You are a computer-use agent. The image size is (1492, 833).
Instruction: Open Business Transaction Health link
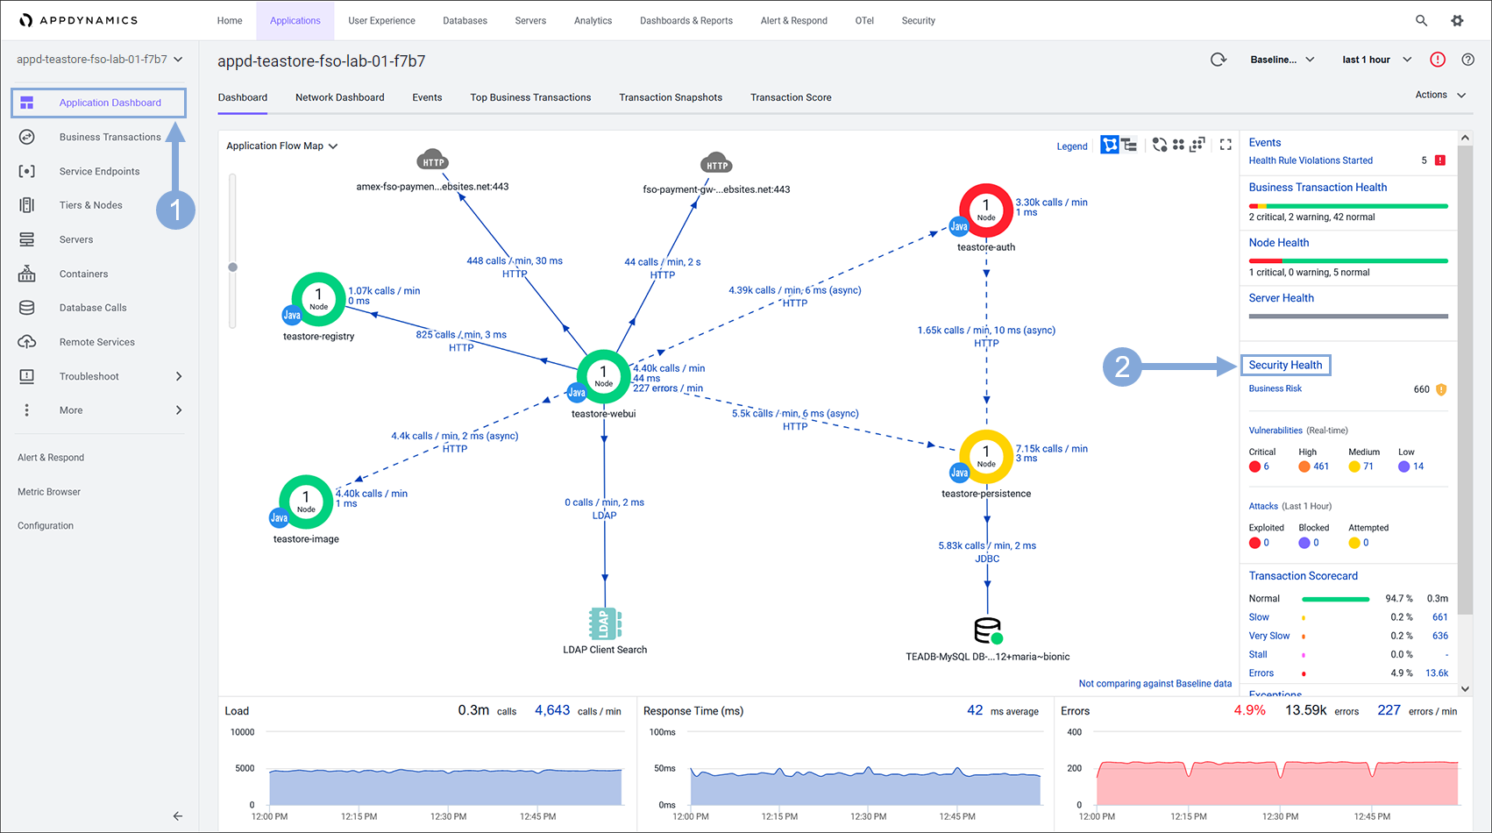pos(1318,187)
